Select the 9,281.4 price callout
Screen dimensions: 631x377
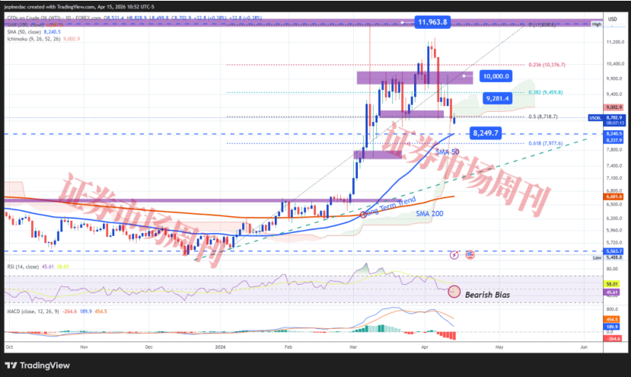click(501, 98)
